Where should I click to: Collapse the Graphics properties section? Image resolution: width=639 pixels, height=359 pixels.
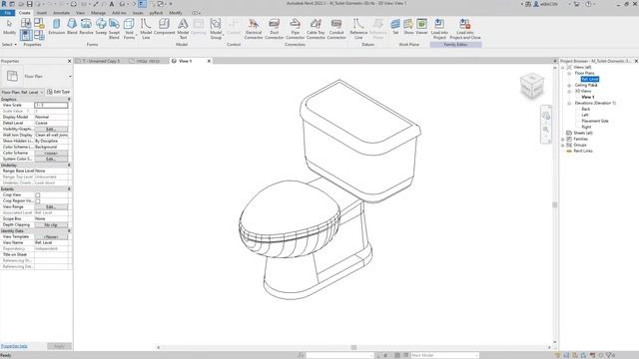[69, 100]
